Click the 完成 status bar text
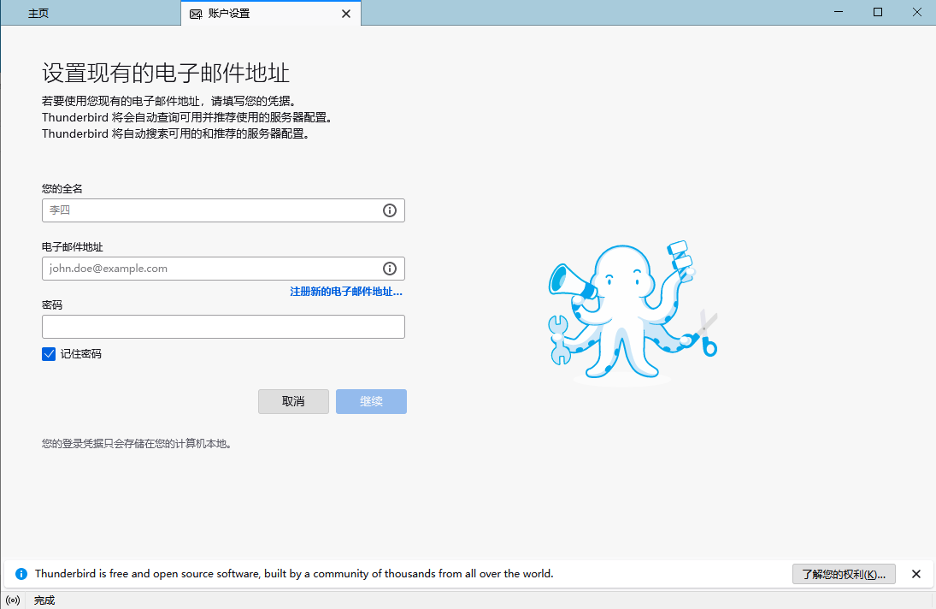The height and width of the screenshot is (609, 936). tap(44, 600)
